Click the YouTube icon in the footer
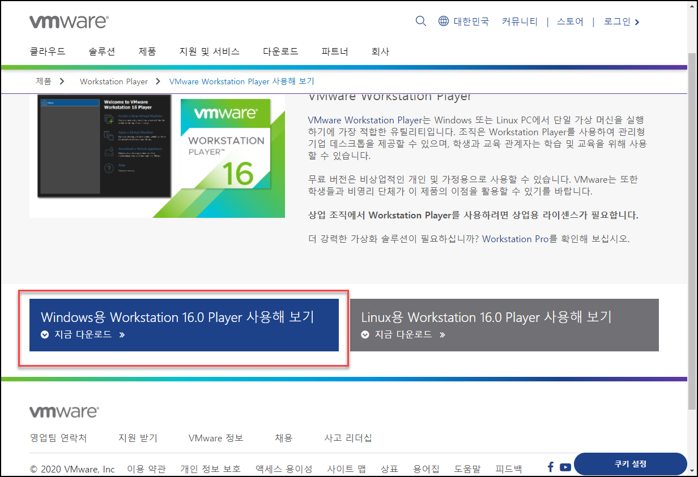Image resolution: width=698 pixels, height=477 pixels. click(565, 467)
